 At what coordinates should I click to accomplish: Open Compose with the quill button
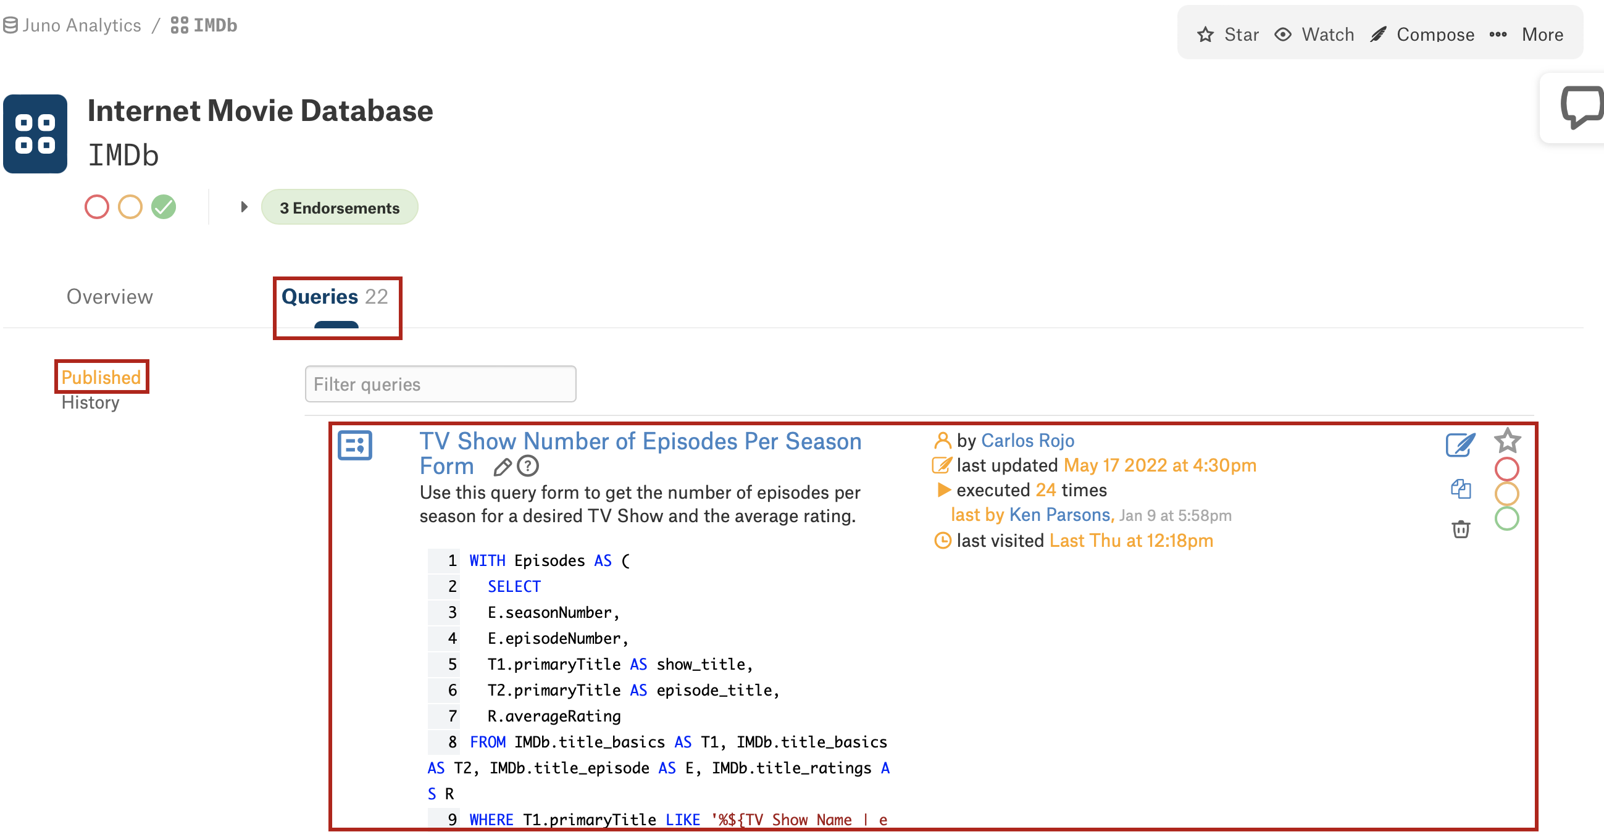tap(1421, 34)
